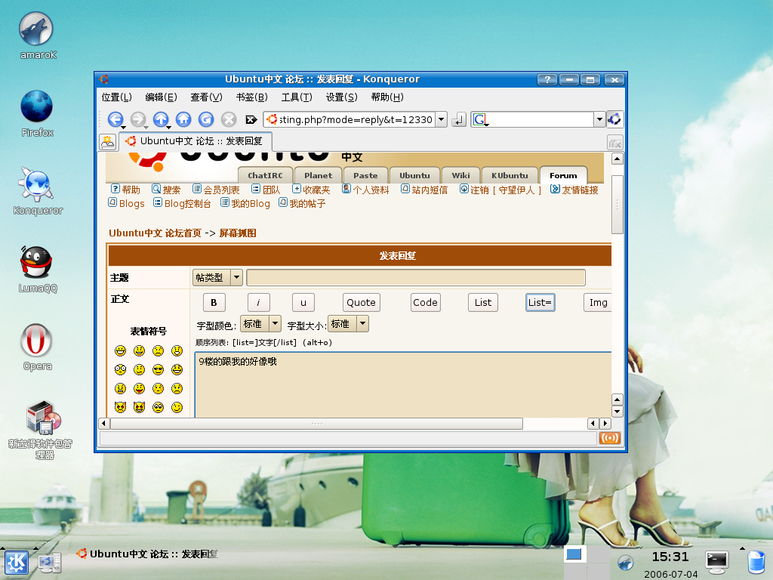The height and width of the screenshot is (580, 773).
Task: Click the List button
Action: click(483, 302)
